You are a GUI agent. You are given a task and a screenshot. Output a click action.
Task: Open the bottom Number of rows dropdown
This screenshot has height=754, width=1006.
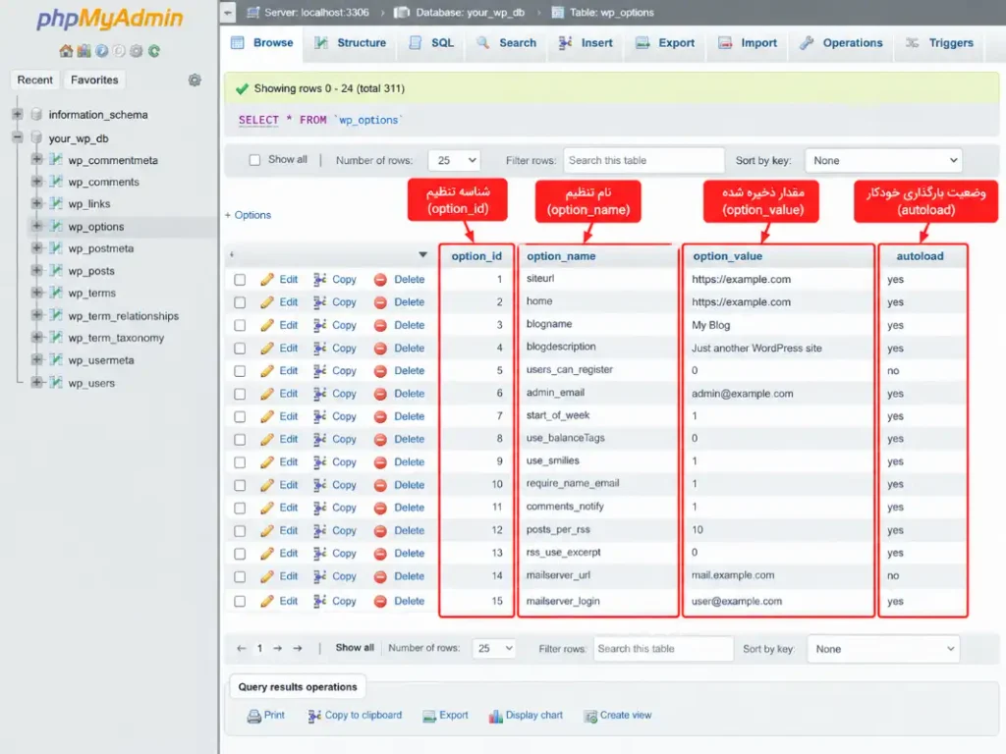493,649
